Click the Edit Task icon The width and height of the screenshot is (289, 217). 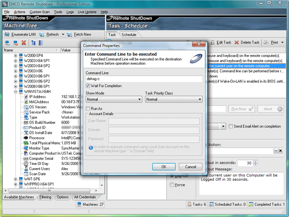pyautogui.click(x=212, y=43)
